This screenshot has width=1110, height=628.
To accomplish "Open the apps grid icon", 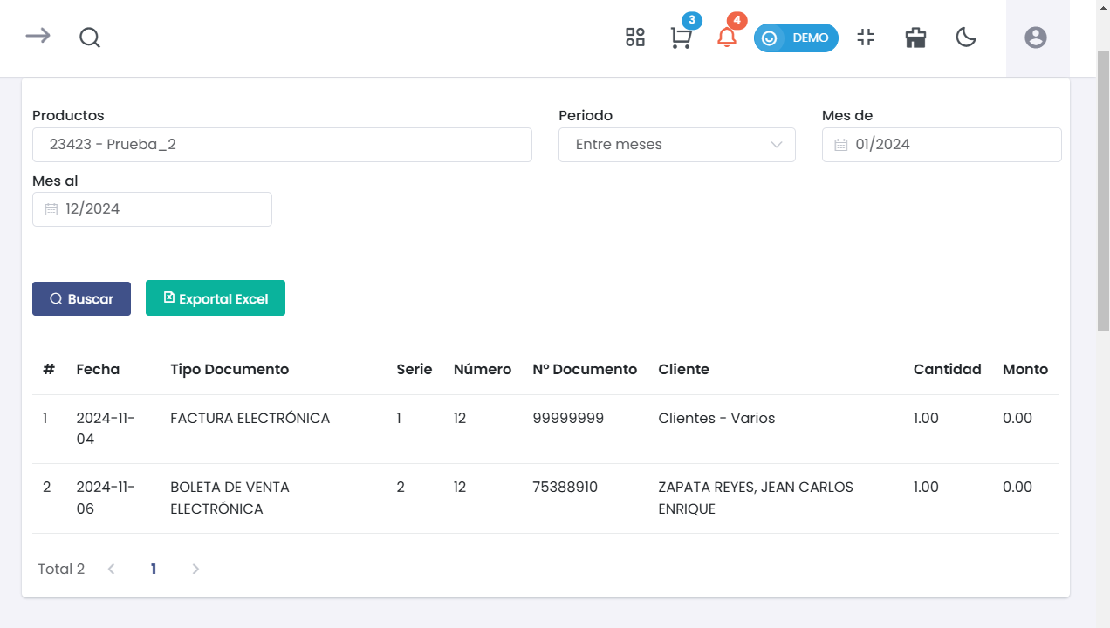I will [635, 38].
